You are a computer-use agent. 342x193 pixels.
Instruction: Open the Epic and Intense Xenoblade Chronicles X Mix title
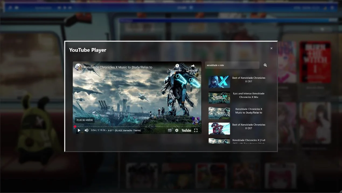click(x=249, y=95)
